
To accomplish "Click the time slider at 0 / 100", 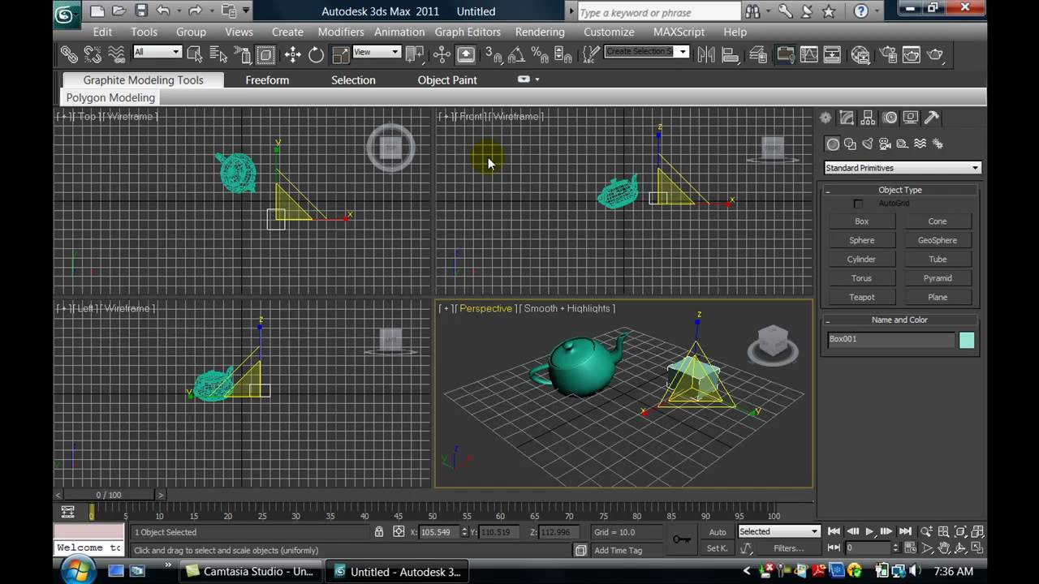I will click(x=109, y=495).
